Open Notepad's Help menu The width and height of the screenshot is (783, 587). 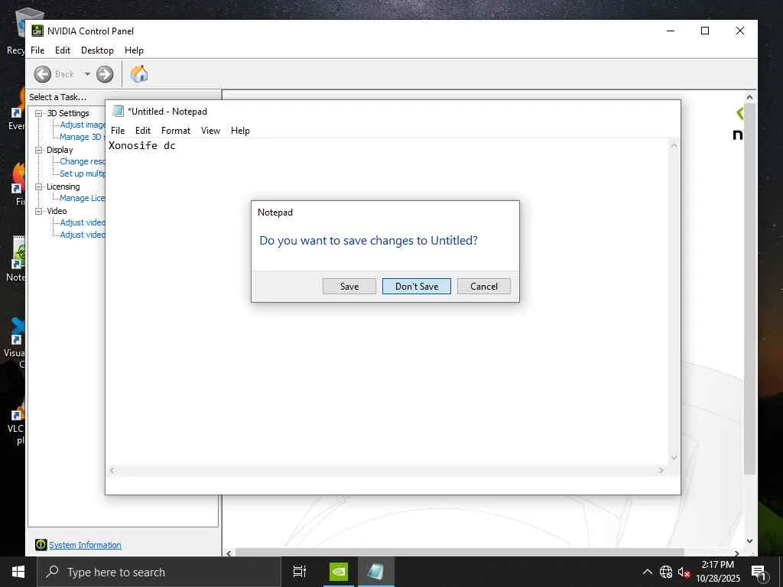(240, 131)
